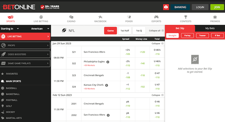Screen dimensions: 225x122
Task: Open the Casino cards icon
Action: pyautogui.click(x=71, y=17)
